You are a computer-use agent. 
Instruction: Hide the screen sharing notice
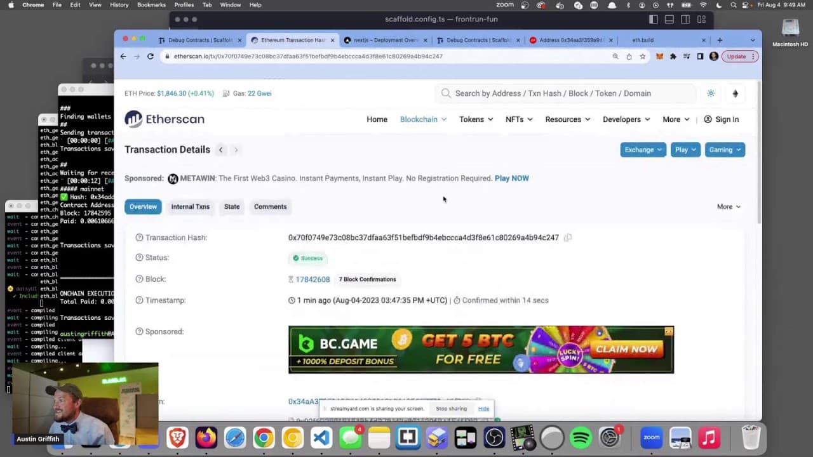[483, 409]
